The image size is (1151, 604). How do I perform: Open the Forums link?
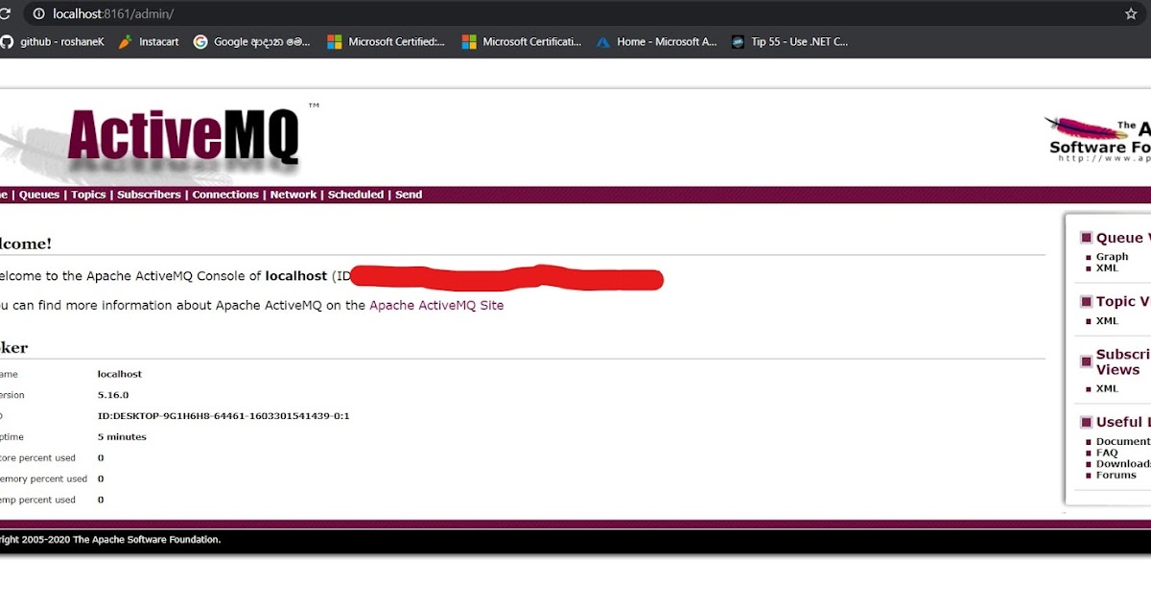1115,475
